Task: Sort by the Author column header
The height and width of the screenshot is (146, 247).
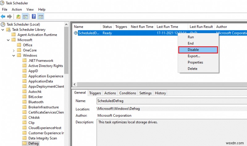Action: [x=231, y=27]
